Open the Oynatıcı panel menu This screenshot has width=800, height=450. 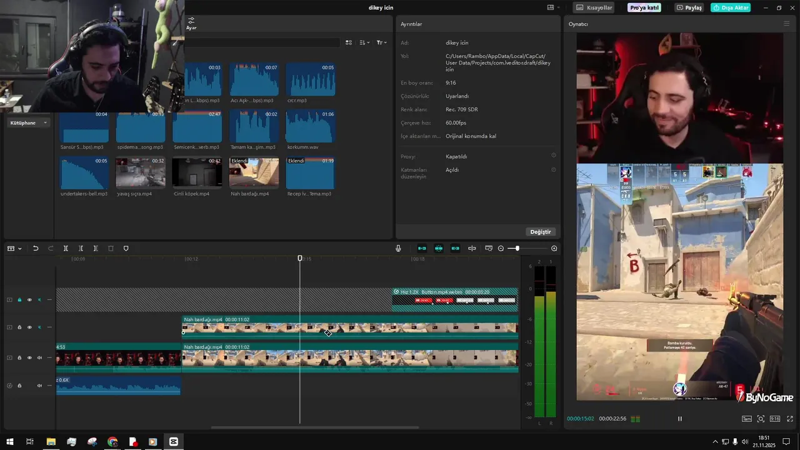tap(786, 24)
